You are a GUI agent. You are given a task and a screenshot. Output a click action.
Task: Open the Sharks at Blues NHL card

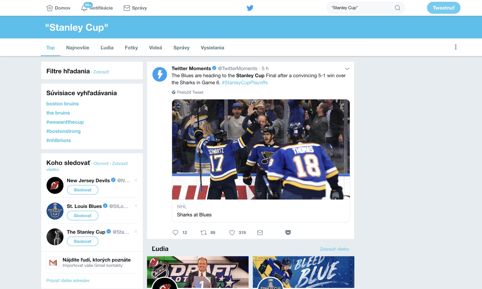[261, 211]
